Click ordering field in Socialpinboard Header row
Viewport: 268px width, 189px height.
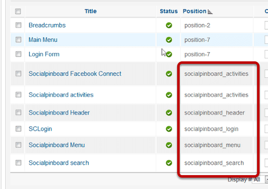266,113
